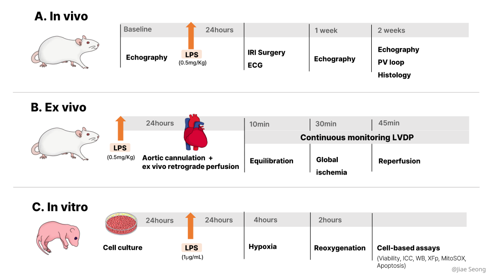The width and height of the screenshot is (488, 274).
Task: Click the orange arrow in the Ex vivo row
Action: 120,128
